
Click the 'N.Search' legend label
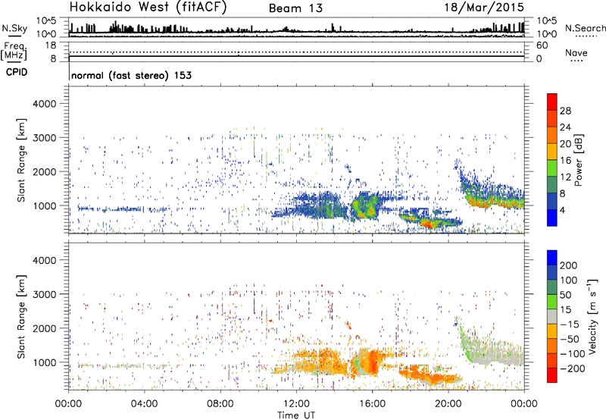tap(585, 28)
